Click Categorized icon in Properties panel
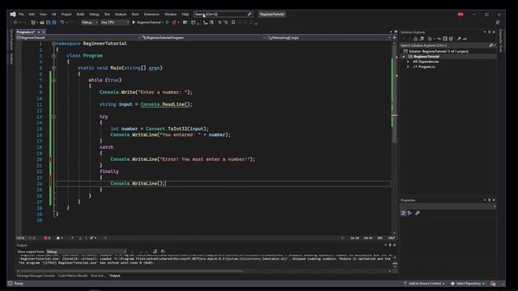The height and width of the screenshot is (291, 518). (403, 213)
